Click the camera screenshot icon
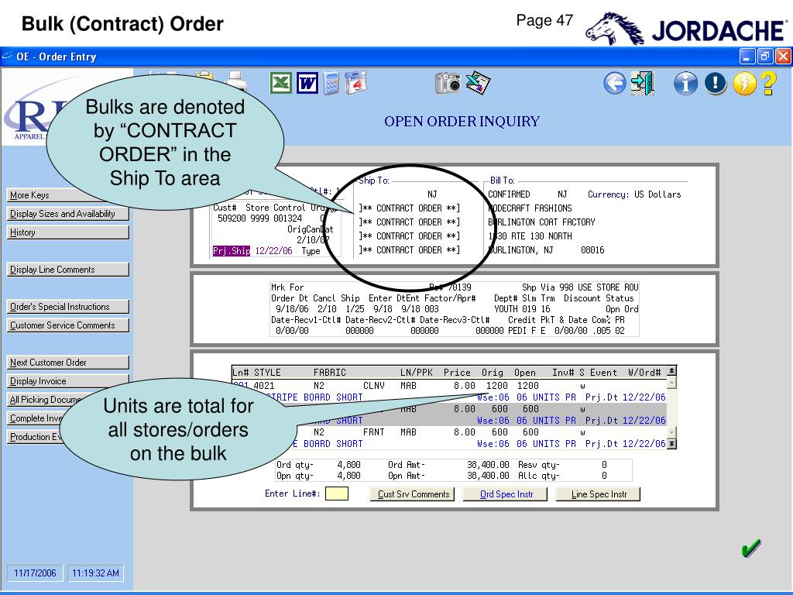 click(x=448, y=83)
